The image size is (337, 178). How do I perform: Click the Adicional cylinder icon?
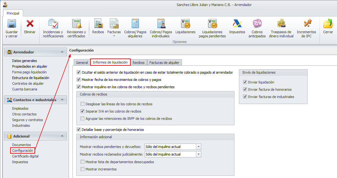tap(9, 136)
